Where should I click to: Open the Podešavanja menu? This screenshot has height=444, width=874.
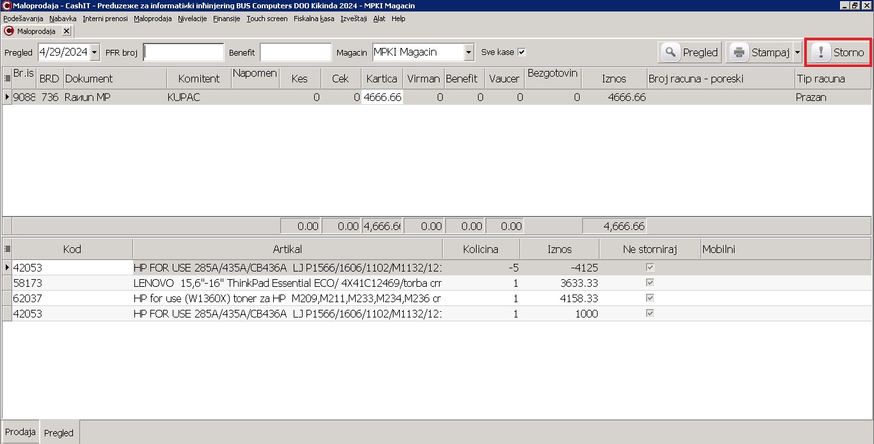(23, 19)
